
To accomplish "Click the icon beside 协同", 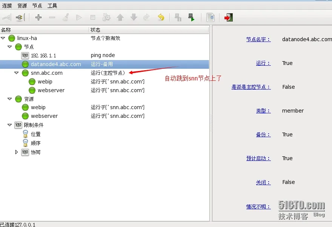I will pyautogui.click(x=25, y=152).
